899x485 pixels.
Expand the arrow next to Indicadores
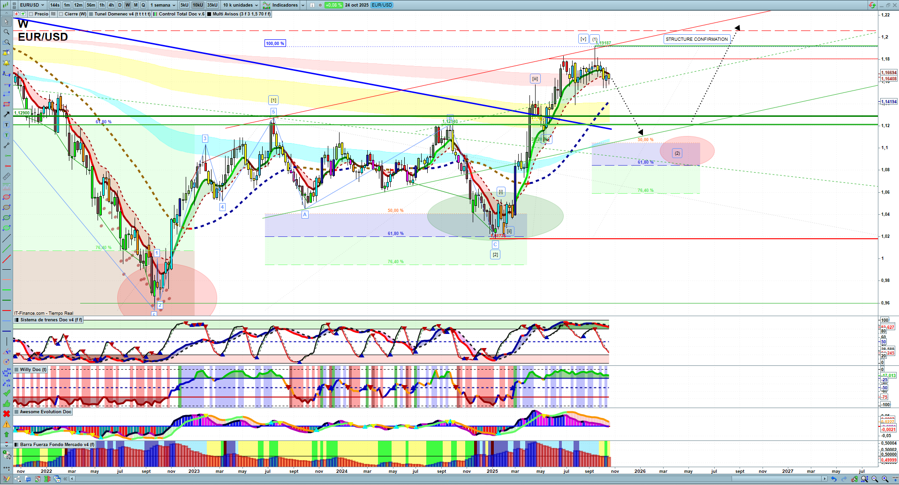(x=303, y=5)
